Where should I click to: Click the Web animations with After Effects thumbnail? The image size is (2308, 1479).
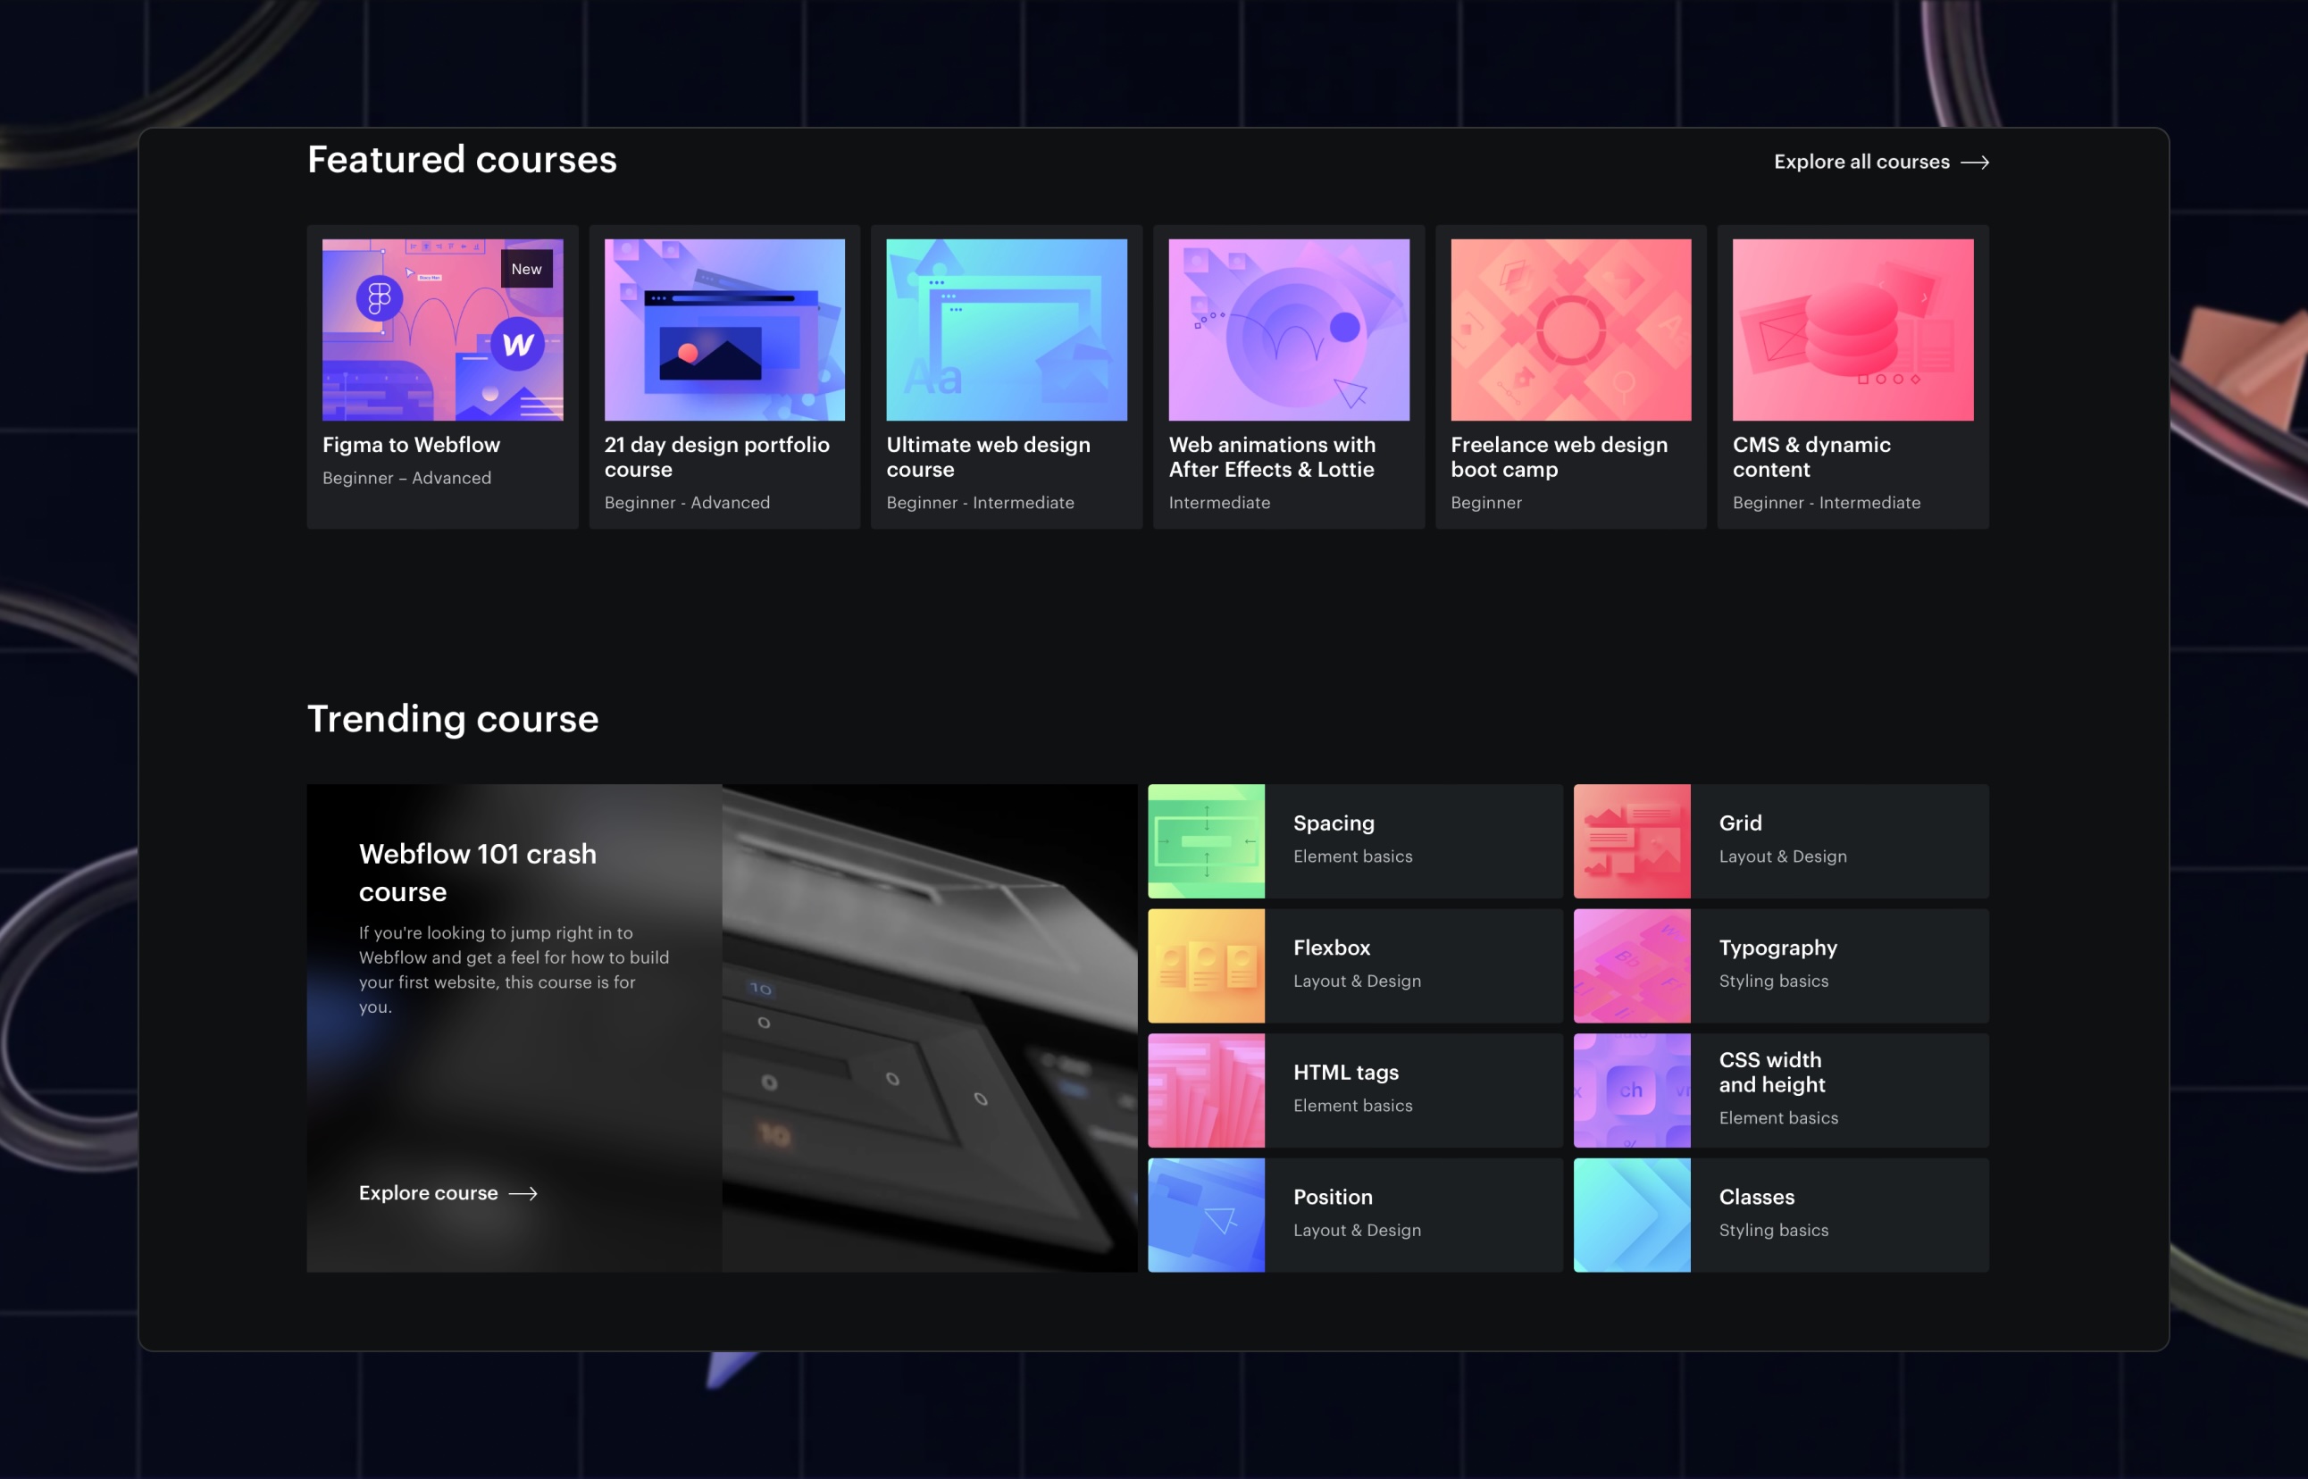pos(1287,330)
